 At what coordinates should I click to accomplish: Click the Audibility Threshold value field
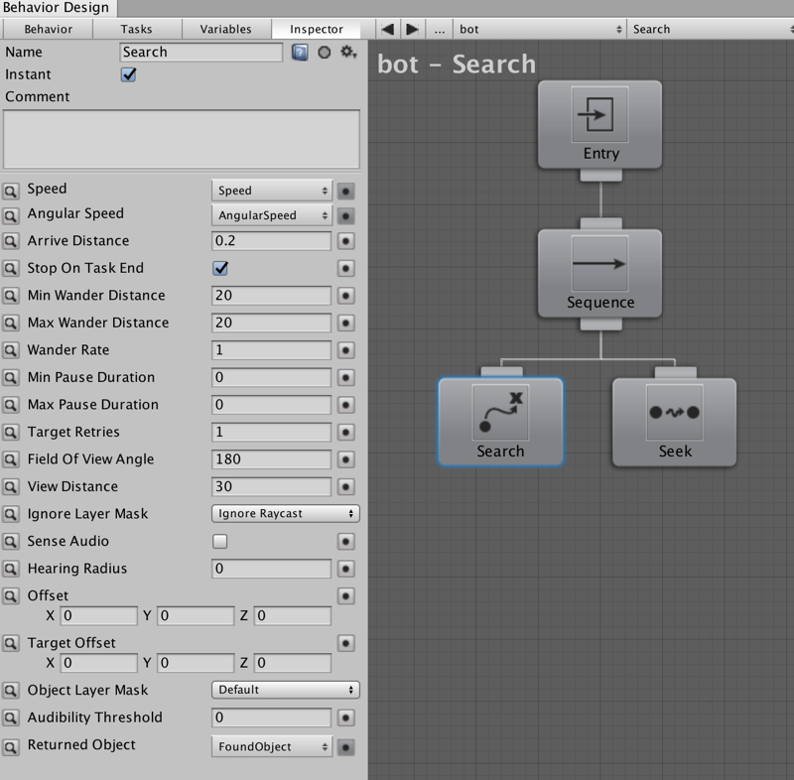pos(271,717)
